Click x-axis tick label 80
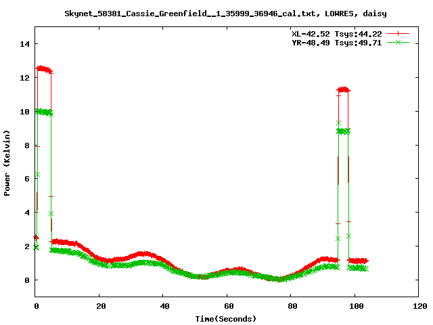 pos(292,306)
